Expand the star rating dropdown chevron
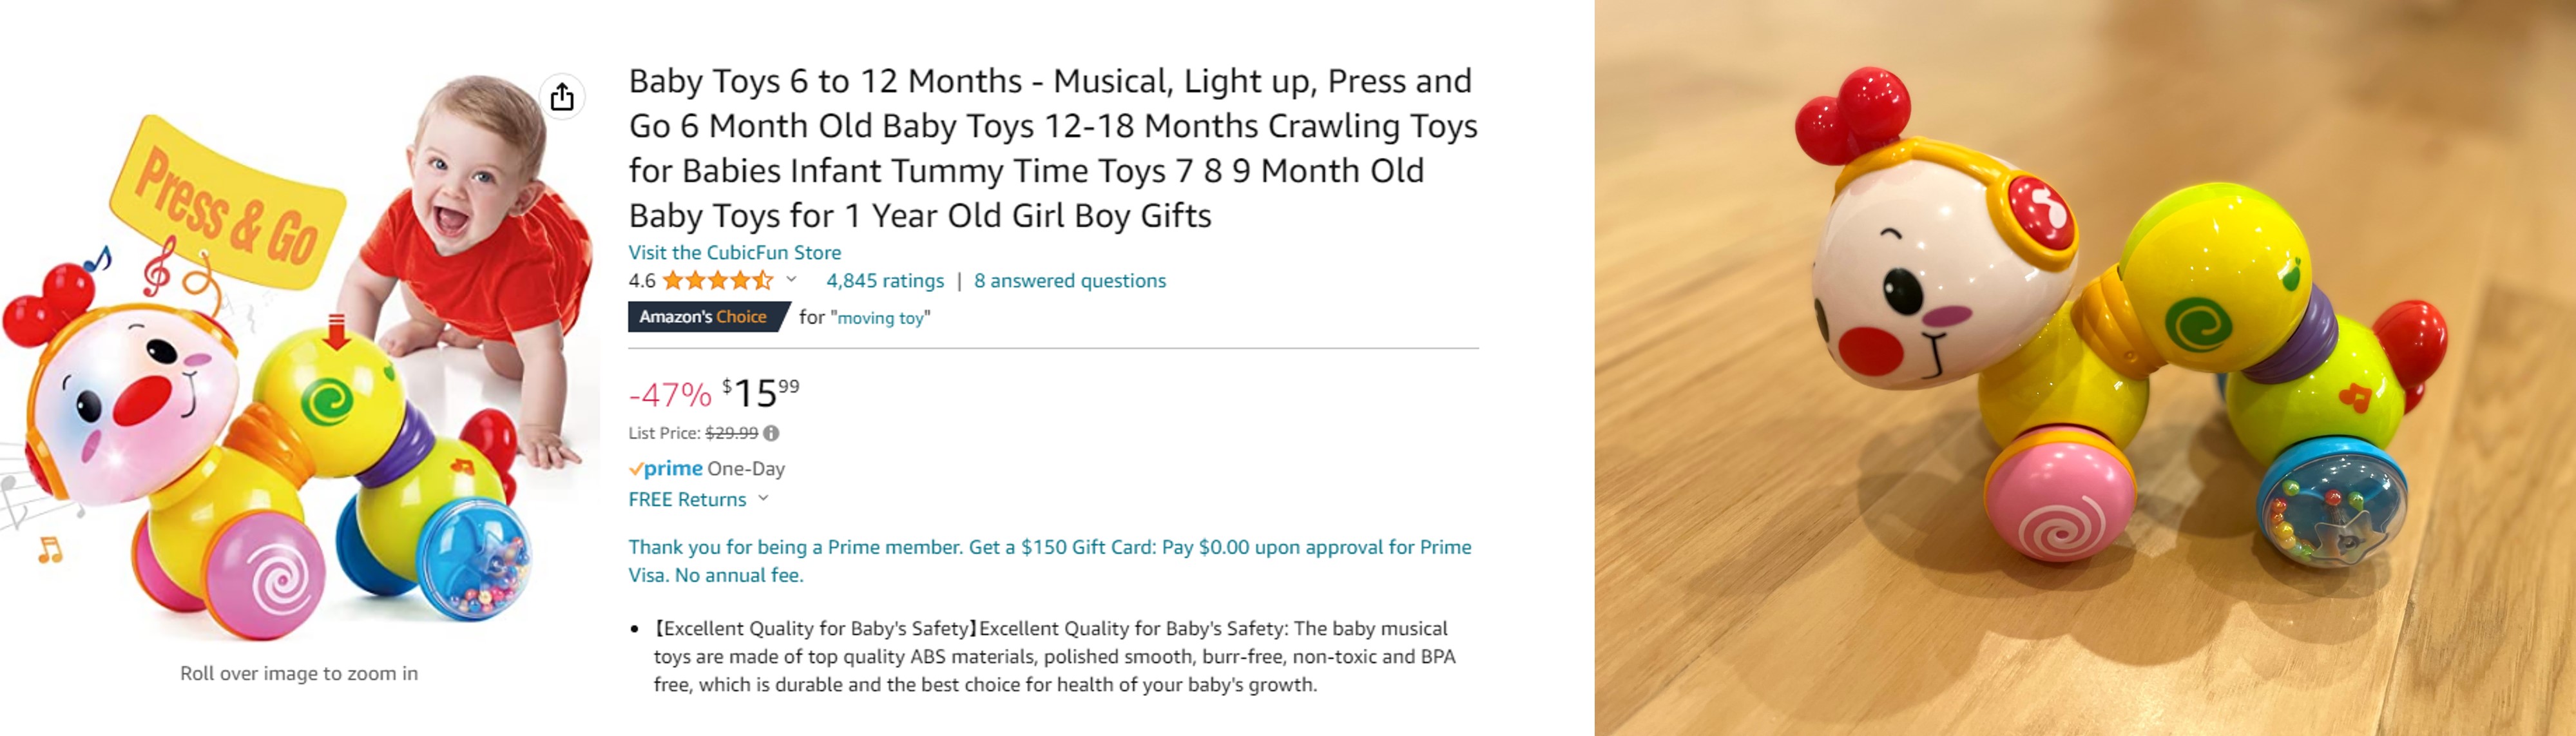The image size is (2576, 736). point(791,280)
